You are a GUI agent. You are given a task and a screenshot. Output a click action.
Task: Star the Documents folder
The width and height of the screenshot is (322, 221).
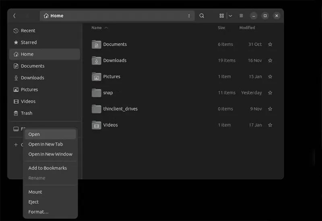tap(270, 45)
